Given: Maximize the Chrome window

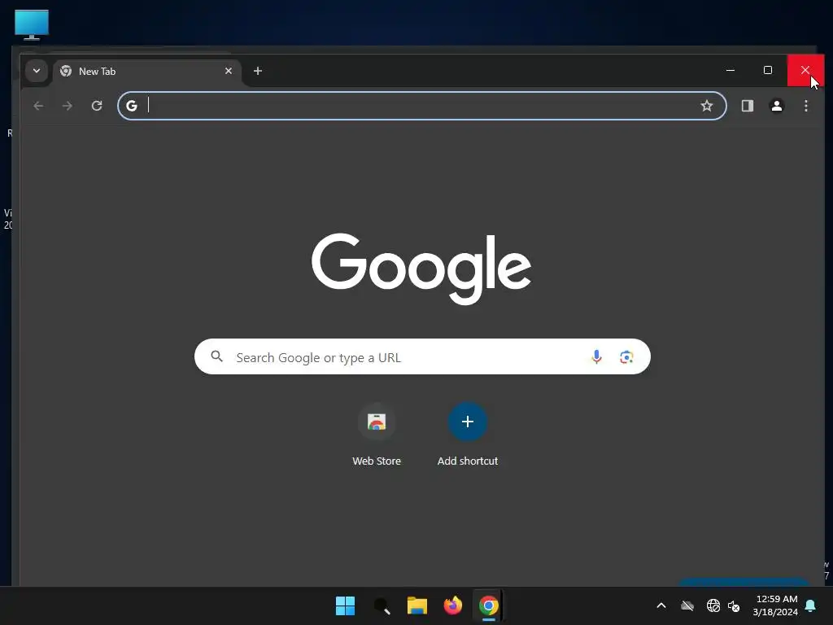Looking at the screenshot, I should [x=768, y=70].
